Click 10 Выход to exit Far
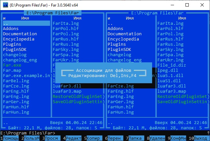The image size is (210, 141). (200, 138)
